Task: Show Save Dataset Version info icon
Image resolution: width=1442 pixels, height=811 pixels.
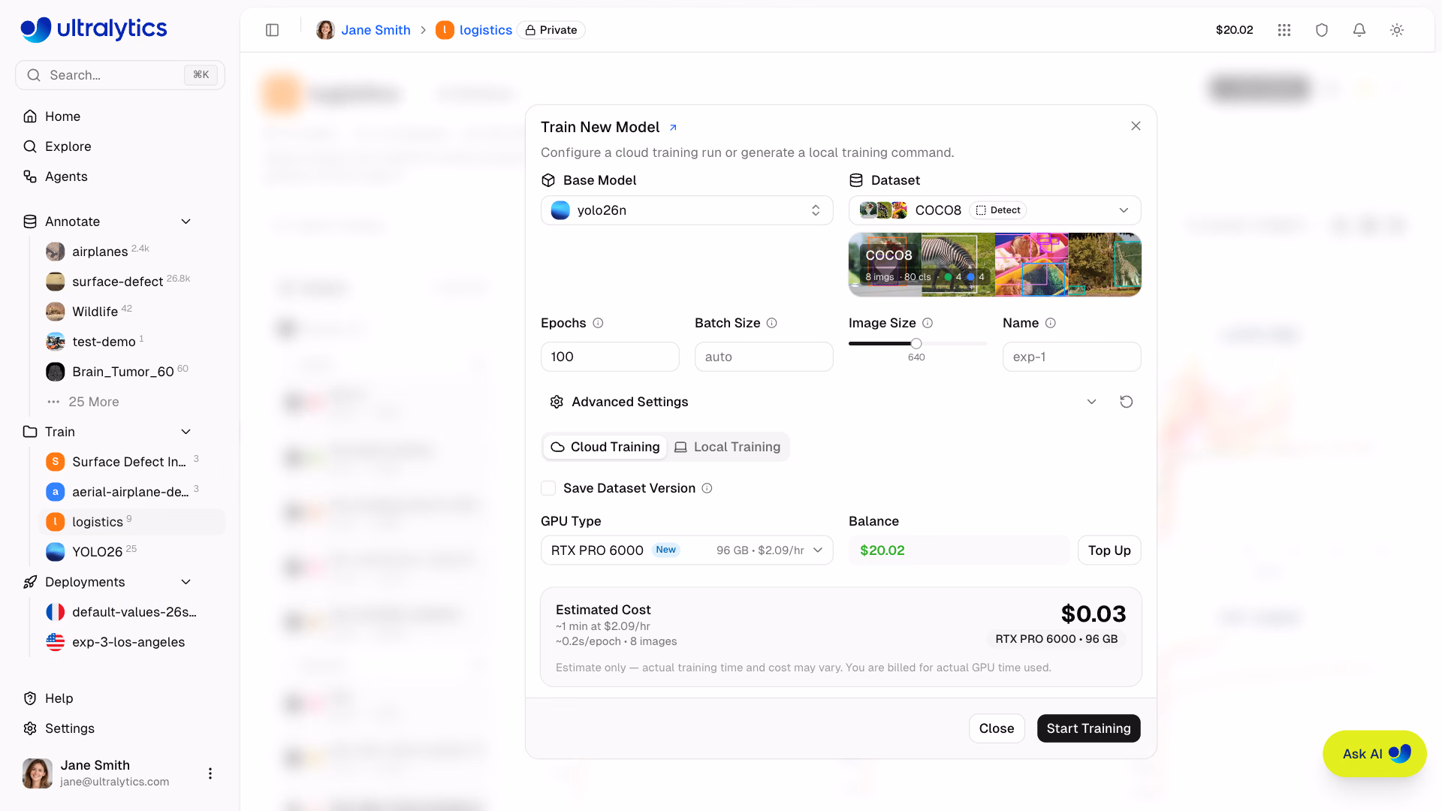Action: point(707,488)
